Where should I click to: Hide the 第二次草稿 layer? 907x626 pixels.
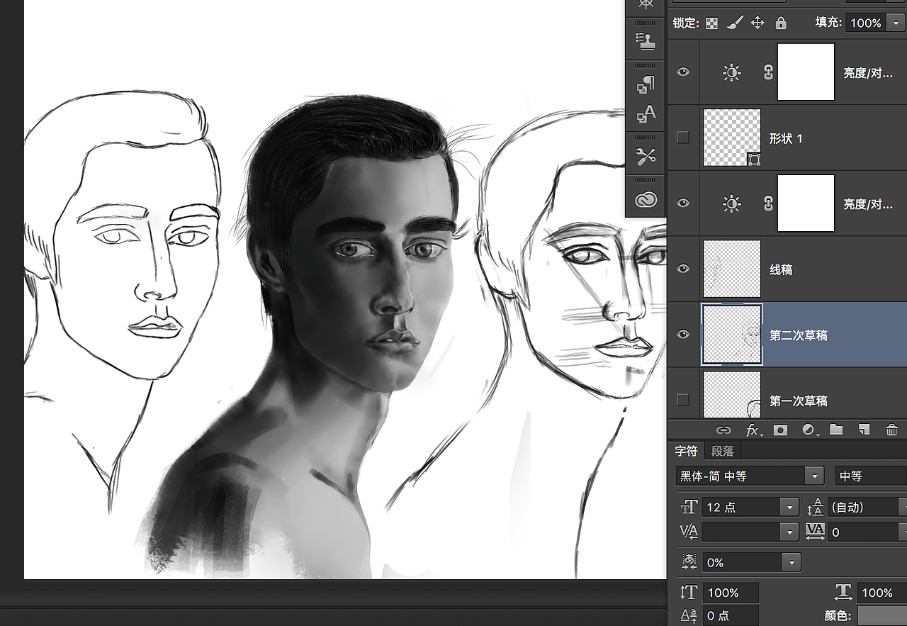683,335
